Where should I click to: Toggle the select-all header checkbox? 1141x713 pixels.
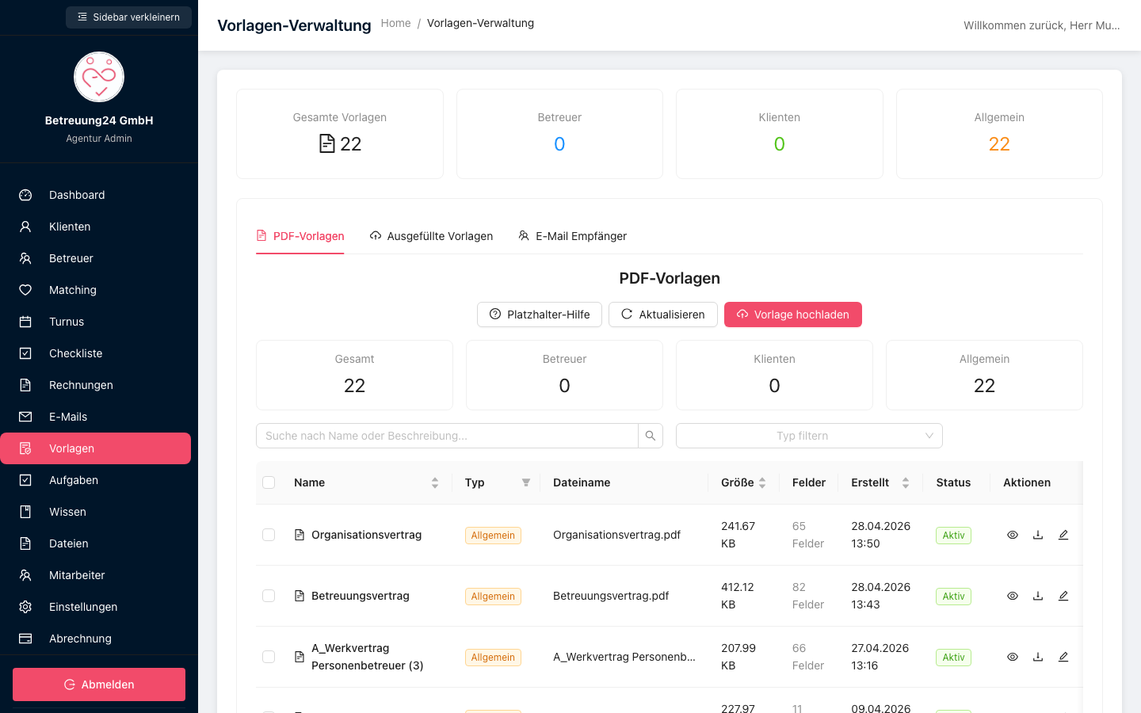coord(269,482)
